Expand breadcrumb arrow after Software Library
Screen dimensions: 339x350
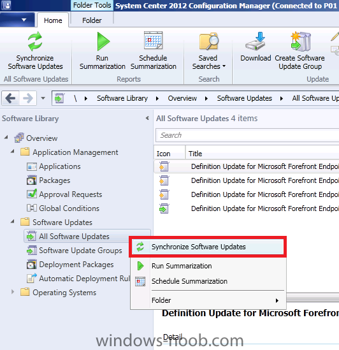point(157,98)
